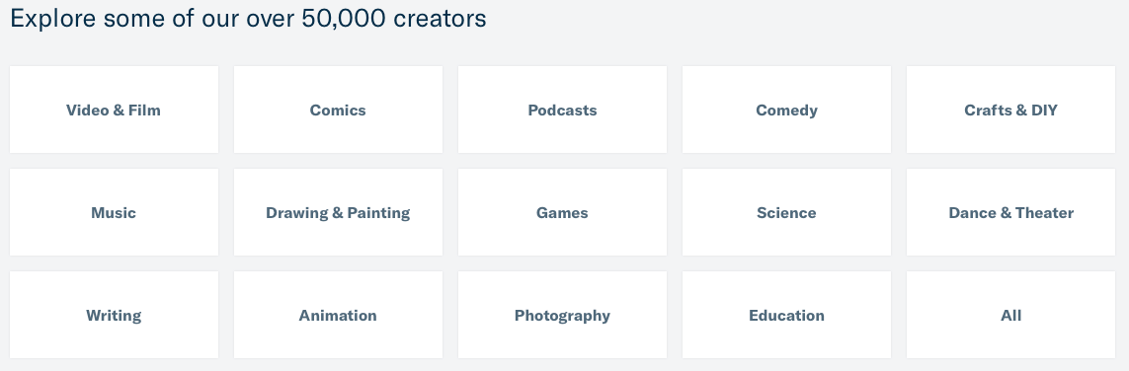Click the Music label text
The height and width of the screenshot is (371, 1129).
pos(114,213)
